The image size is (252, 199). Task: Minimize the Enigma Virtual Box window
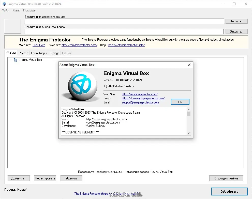223,4
